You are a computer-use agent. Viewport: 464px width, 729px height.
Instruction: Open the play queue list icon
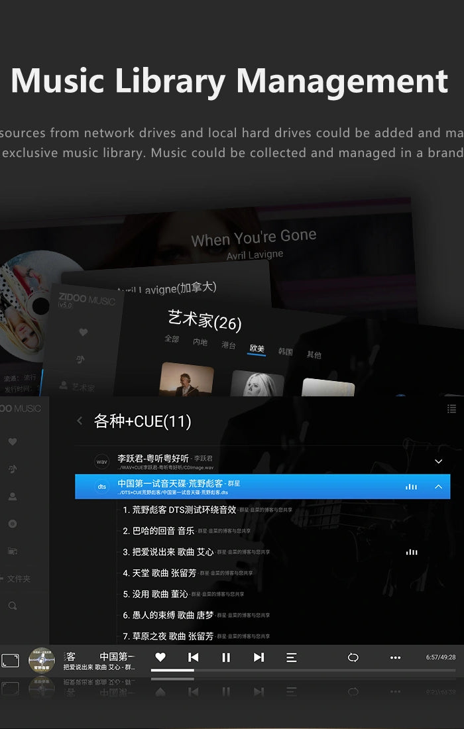click(291, 657)
